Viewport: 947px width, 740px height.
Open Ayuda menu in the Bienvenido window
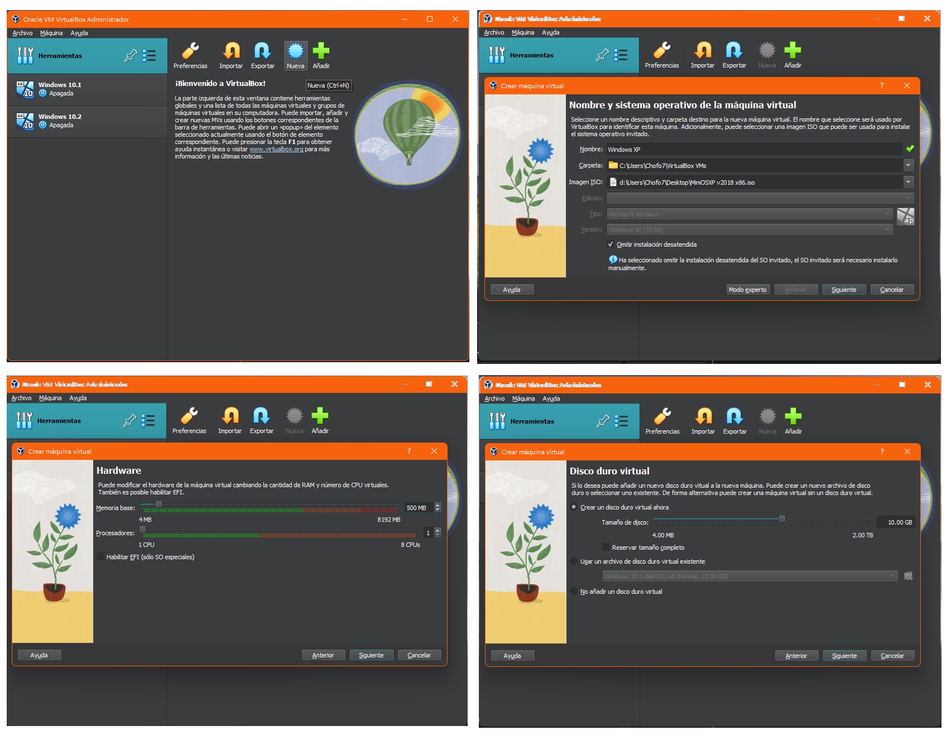(x=79, y=33)
